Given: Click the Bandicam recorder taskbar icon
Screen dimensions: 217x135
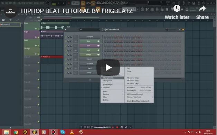Looking at the screenshot, I should (x=53, y=132).
